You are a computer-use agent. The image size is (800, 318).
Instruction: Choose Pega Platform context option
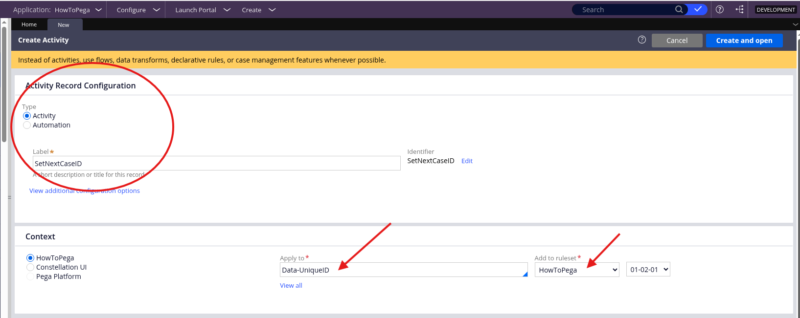30,276
